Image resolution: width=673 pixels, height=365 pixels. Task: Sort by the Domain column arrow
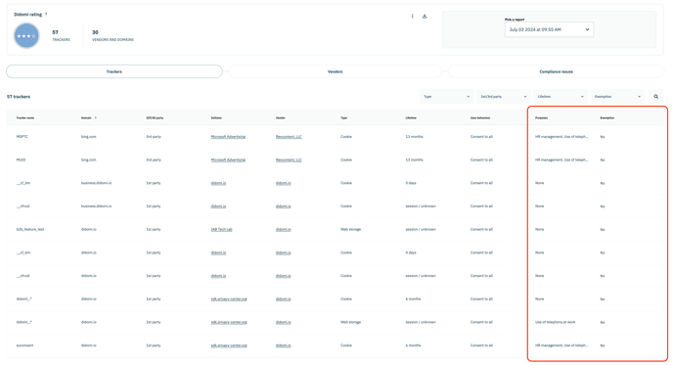tap(95, 117)
